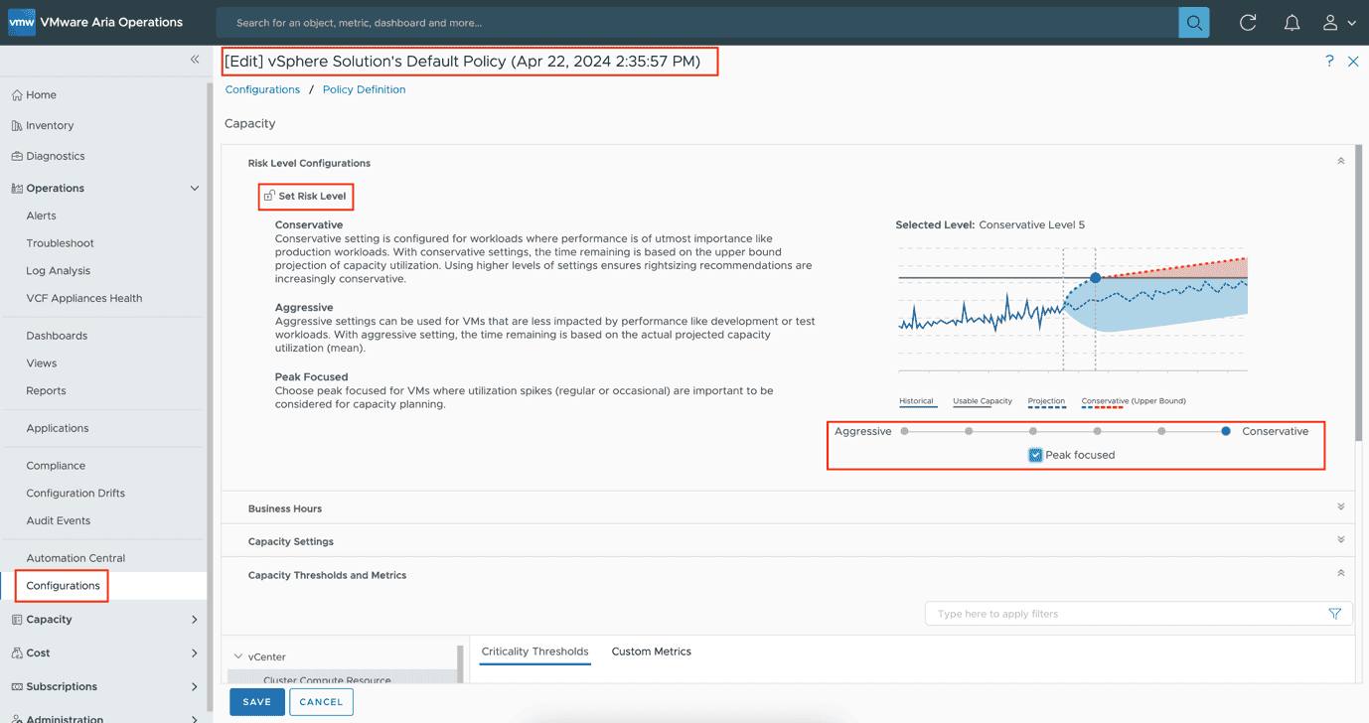Open Configurations in the sidebar
Screen dimensions: 1369x723
click(63, 586)
